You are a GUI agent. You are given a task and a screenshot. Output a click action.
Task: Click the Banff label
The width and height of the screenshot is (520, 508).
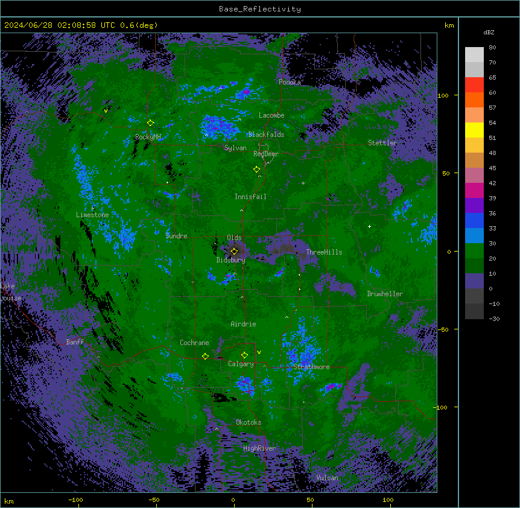coord(75,342)
